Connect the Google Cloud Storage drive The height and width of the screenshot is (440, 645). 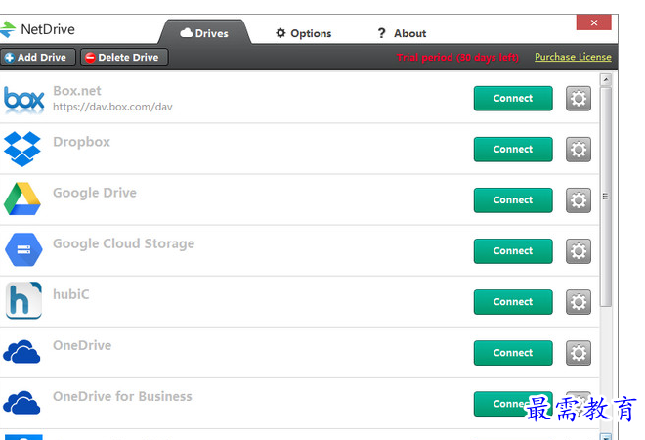coord(513,251)
